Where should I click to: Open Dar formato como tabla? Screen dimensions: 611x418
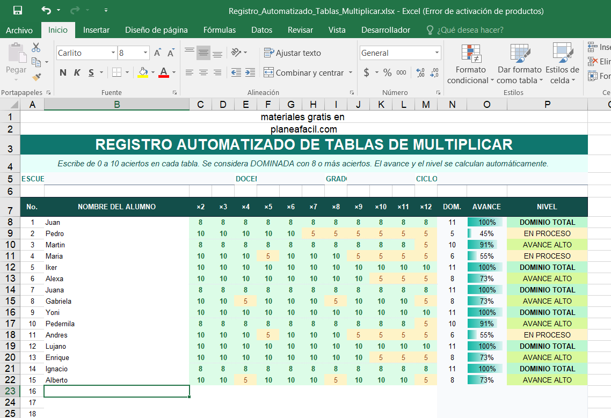click(519, 63)
